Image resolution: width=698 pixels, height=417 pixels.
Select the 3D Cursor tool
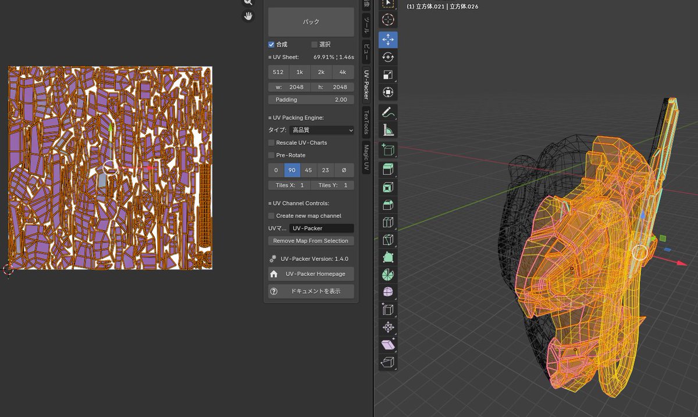[x=388, y=20]
